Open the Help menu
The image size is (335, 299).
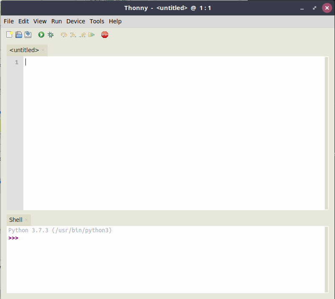115,21
